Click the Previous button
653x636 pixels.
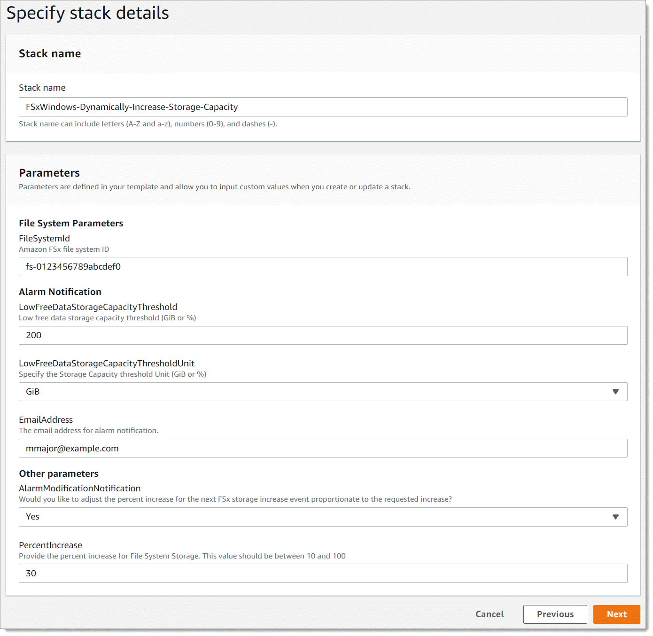(555, 614)
